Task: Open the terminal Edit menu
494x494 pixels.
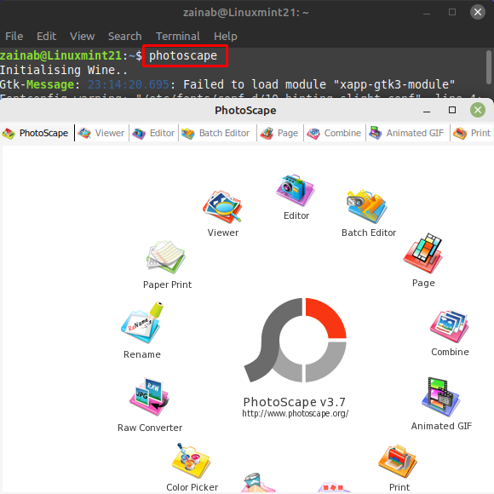Action: click(46, 37)
